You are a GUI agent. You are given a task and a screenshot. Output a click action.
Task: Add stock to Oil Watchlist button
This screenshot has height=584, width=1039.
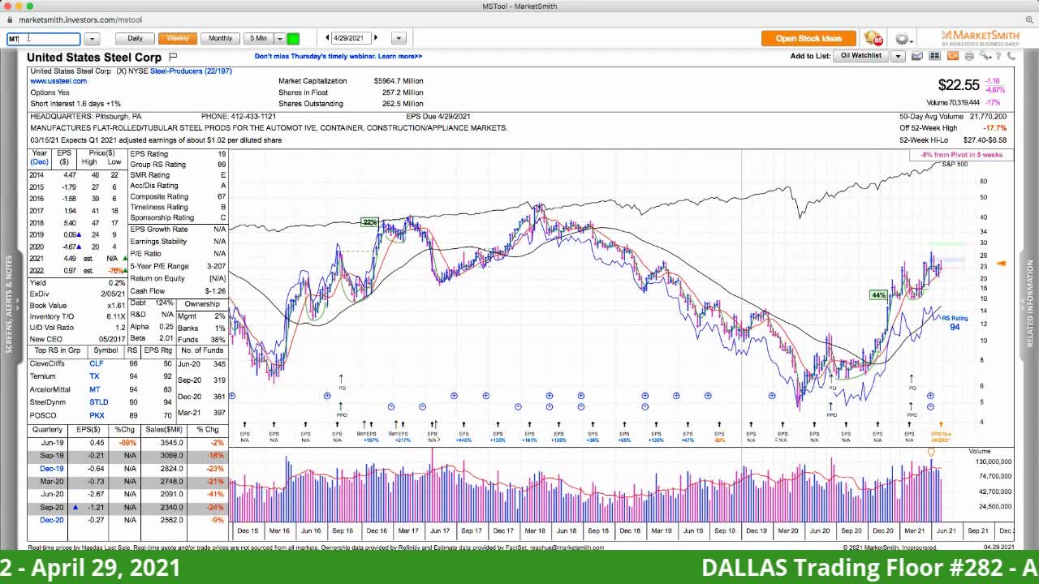pos(861,56)
